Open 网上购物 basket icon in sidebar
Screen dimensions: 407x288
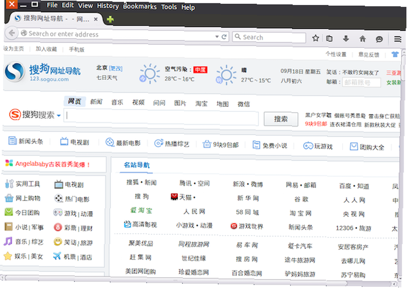click(x=9, y=198)
